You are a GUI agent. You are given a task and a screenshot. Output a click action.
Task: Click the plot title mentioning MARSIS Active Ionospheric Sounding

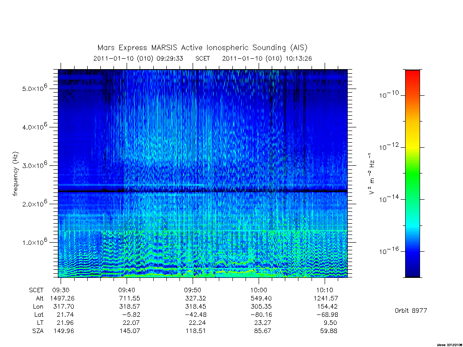point(203,47)
